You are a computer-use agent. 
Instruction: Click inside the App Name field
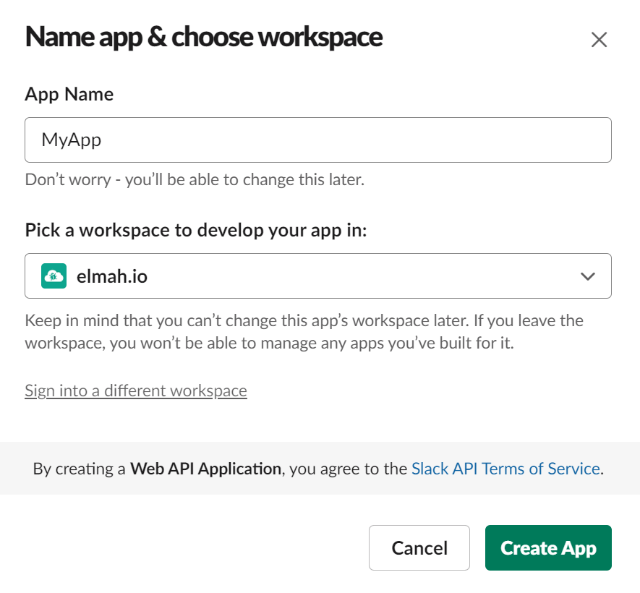318,140
